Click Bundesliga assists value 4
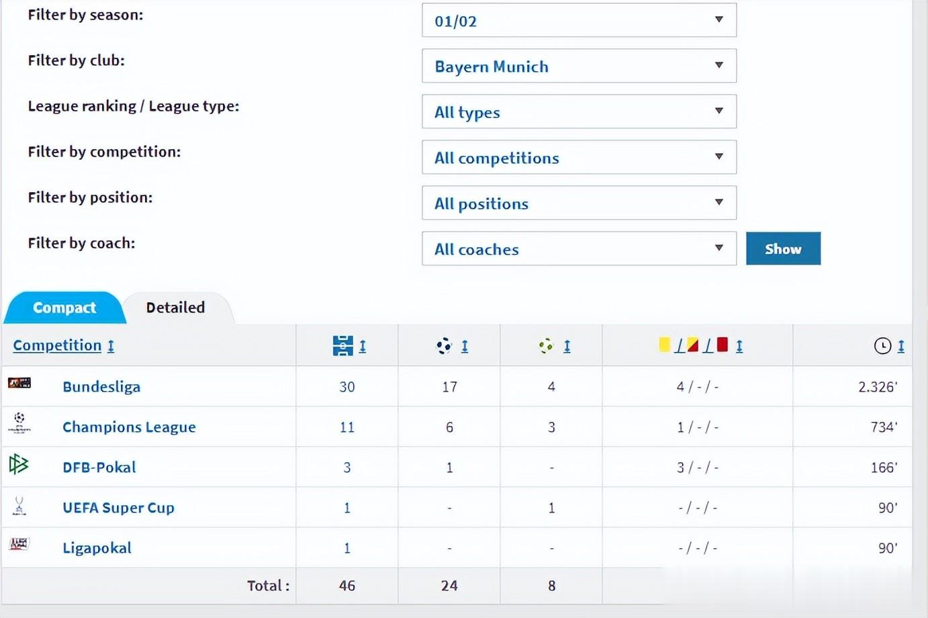 tap(551, 387)
